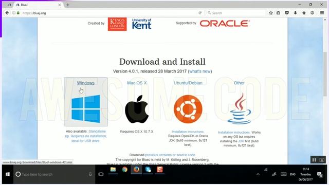Open the Action Center notifications icon
This screenshot has width=329, height=185.
(320, 174)
